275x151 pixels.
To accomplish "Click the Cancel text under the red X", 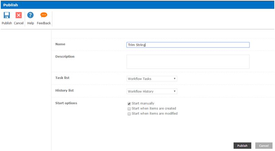I will point(19,23).
